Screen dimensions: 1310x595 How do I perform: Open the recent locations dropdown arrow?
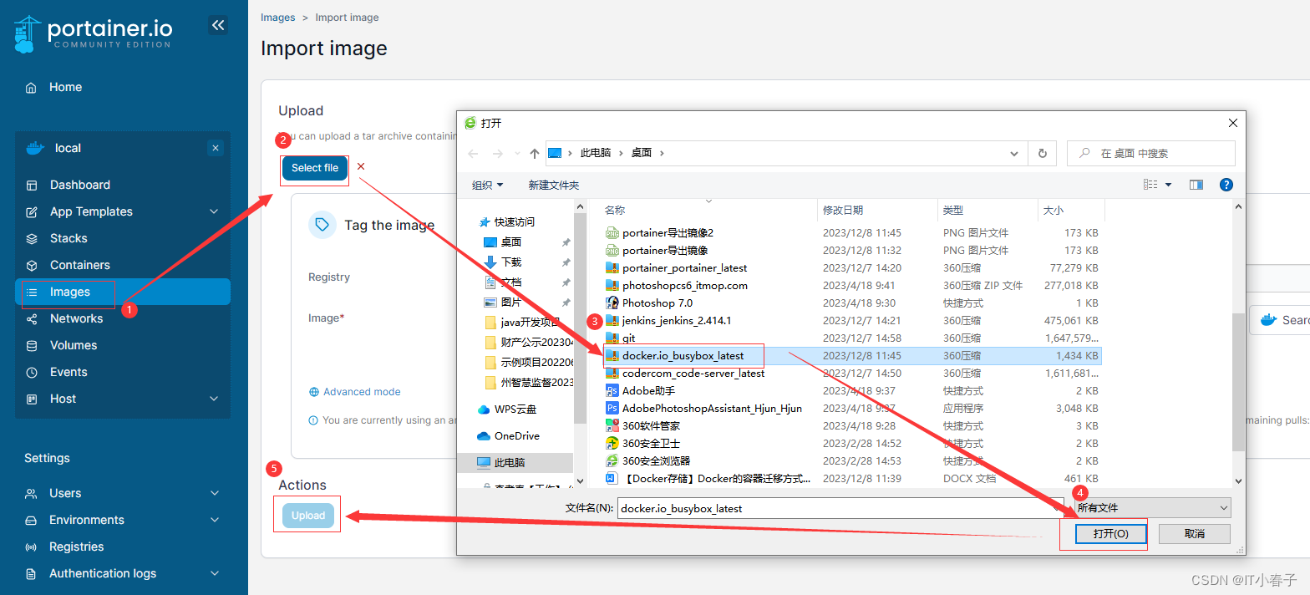click(517, 154)
